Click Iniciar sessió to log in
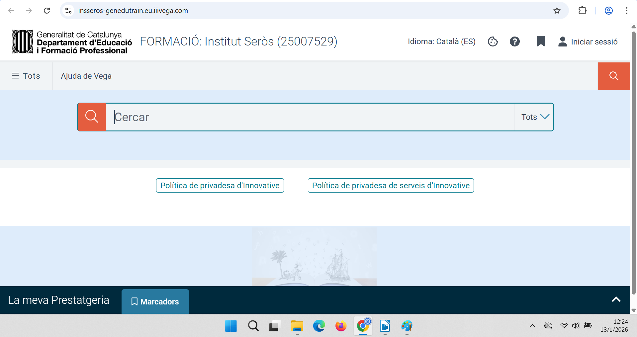This screenshot has width=637, height=337. click(x=588, y=42)
